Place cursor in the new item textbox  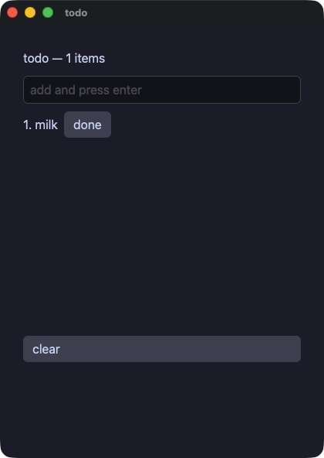coord(162,90)
